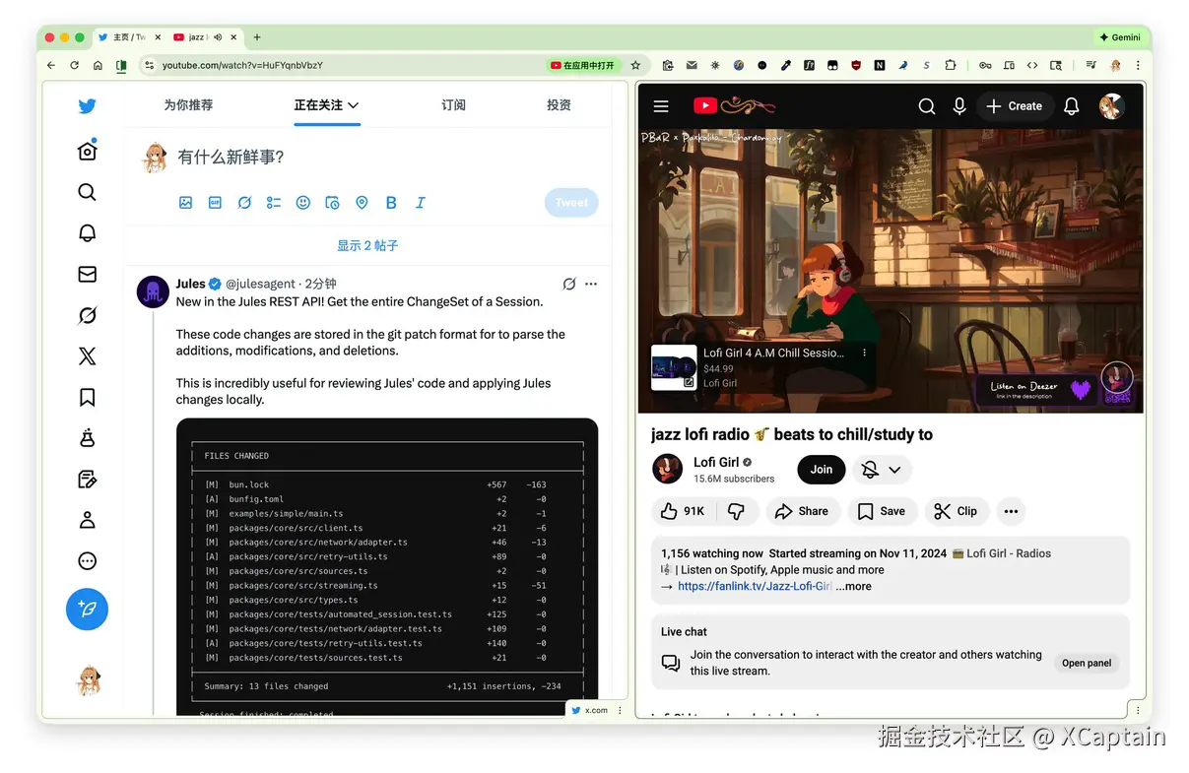The height and width of the screenshot is (773, 1189).
Task: Expand the notification settings chevron next to the bell
Action: (892, 470)
